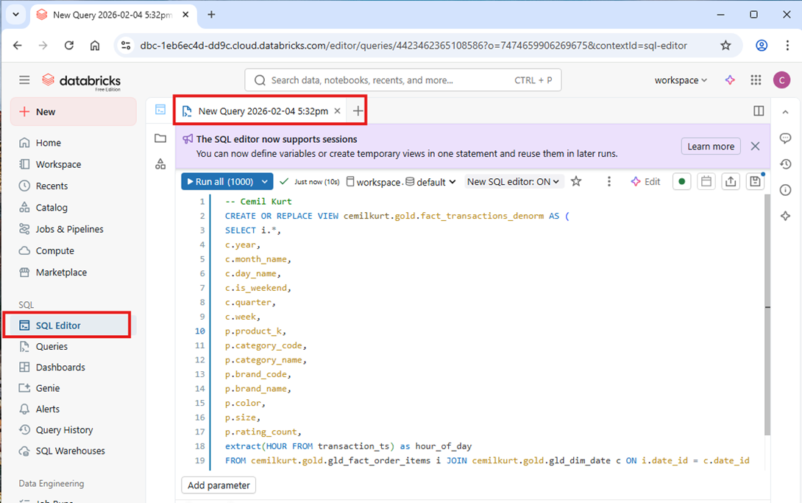Click the Databricks logo
This screenshot has width=802, height=503.
pyautogui.click(x=82, y=80)
